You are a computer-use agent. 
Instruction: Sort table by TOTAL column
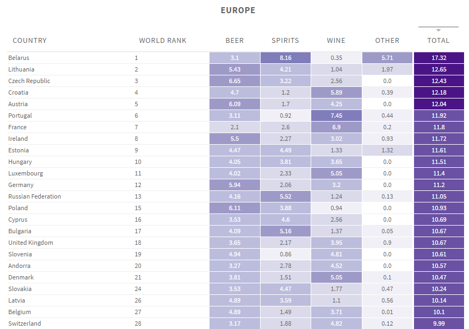click(x=438, y=41)
